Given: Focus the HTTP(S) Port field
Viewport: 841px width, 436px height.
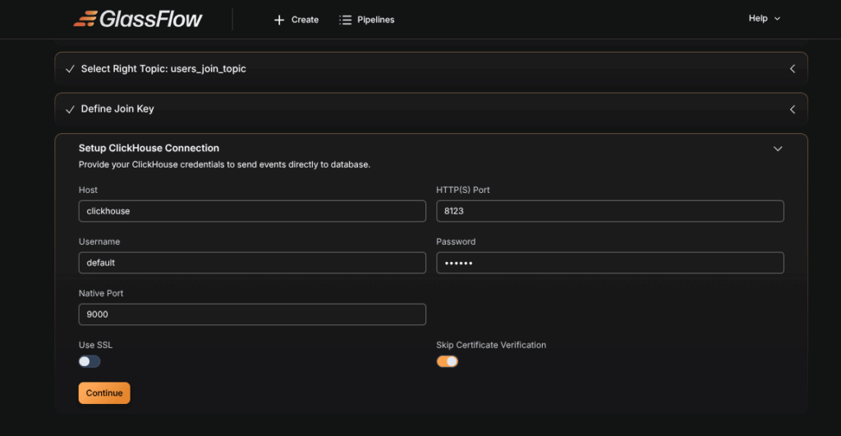Looking at the screenshot, I should (x=609, y=211).
